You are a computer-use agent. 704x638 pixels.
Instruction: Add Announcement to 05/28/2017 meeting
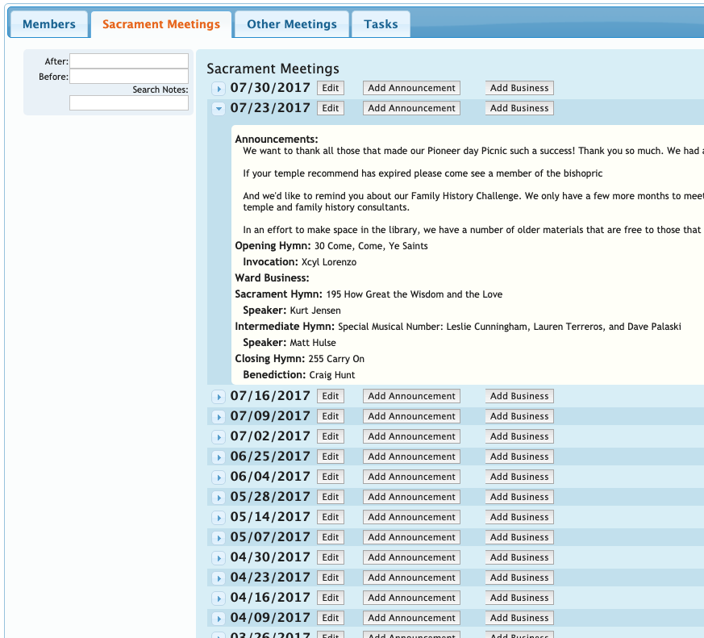click(x=412, y=497)
